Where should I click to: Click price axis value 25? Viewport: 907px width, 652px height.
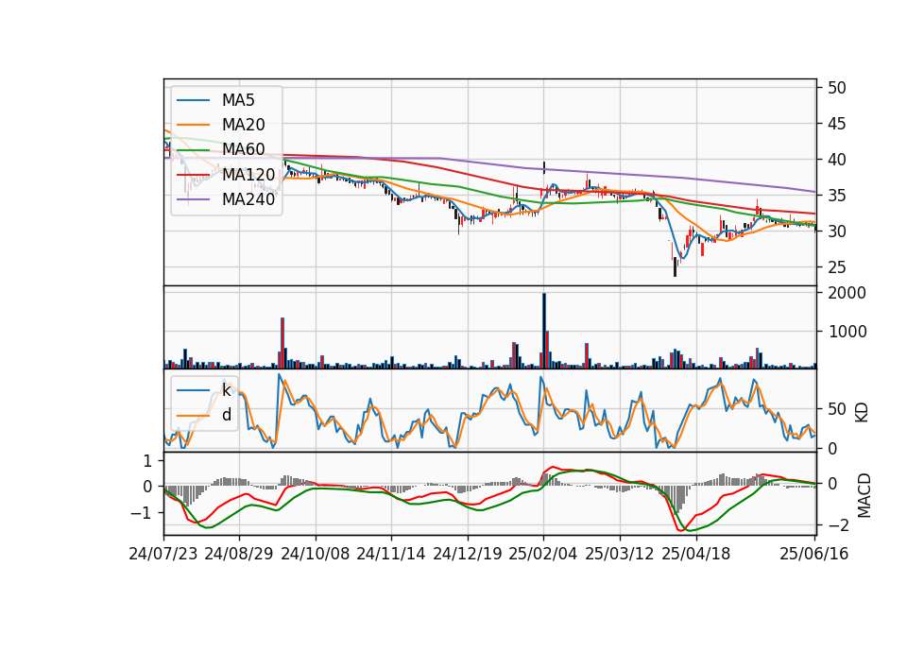[x=837, y=267]
